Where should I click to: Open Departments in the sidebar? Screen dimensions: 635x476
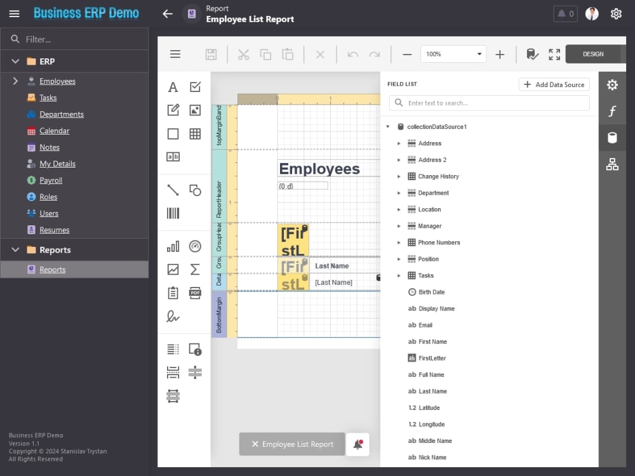62,114
